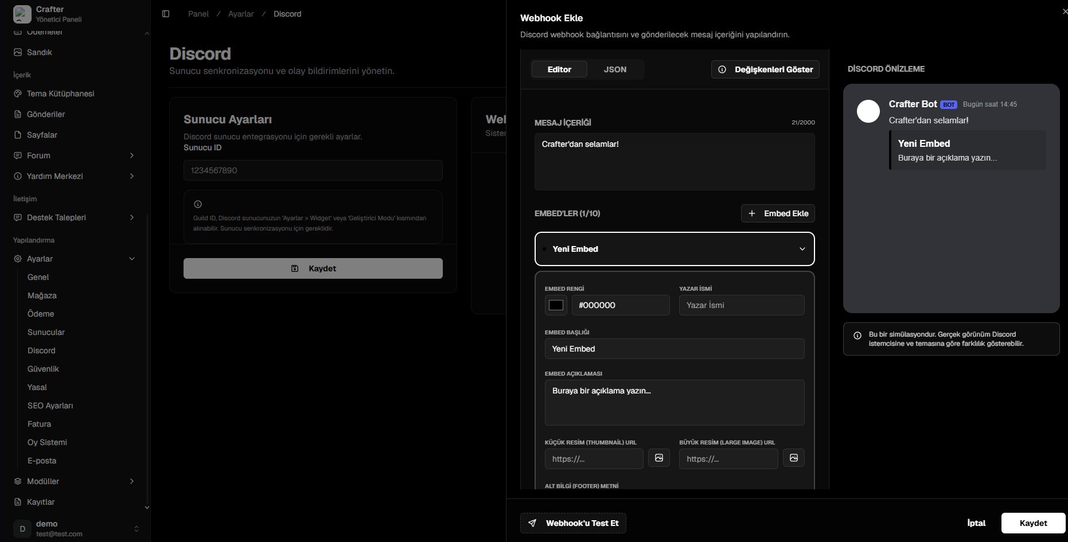Open Discord settings page
1068x542 pixels.
(41, 350)
